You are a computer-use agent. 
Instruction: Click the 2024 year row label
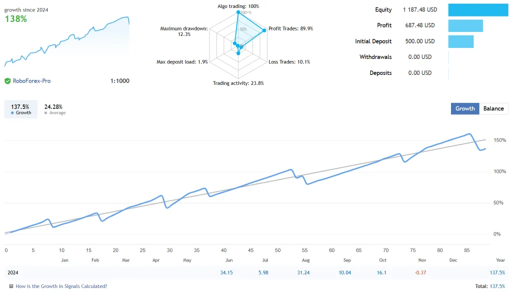click(x=12, y=273)
